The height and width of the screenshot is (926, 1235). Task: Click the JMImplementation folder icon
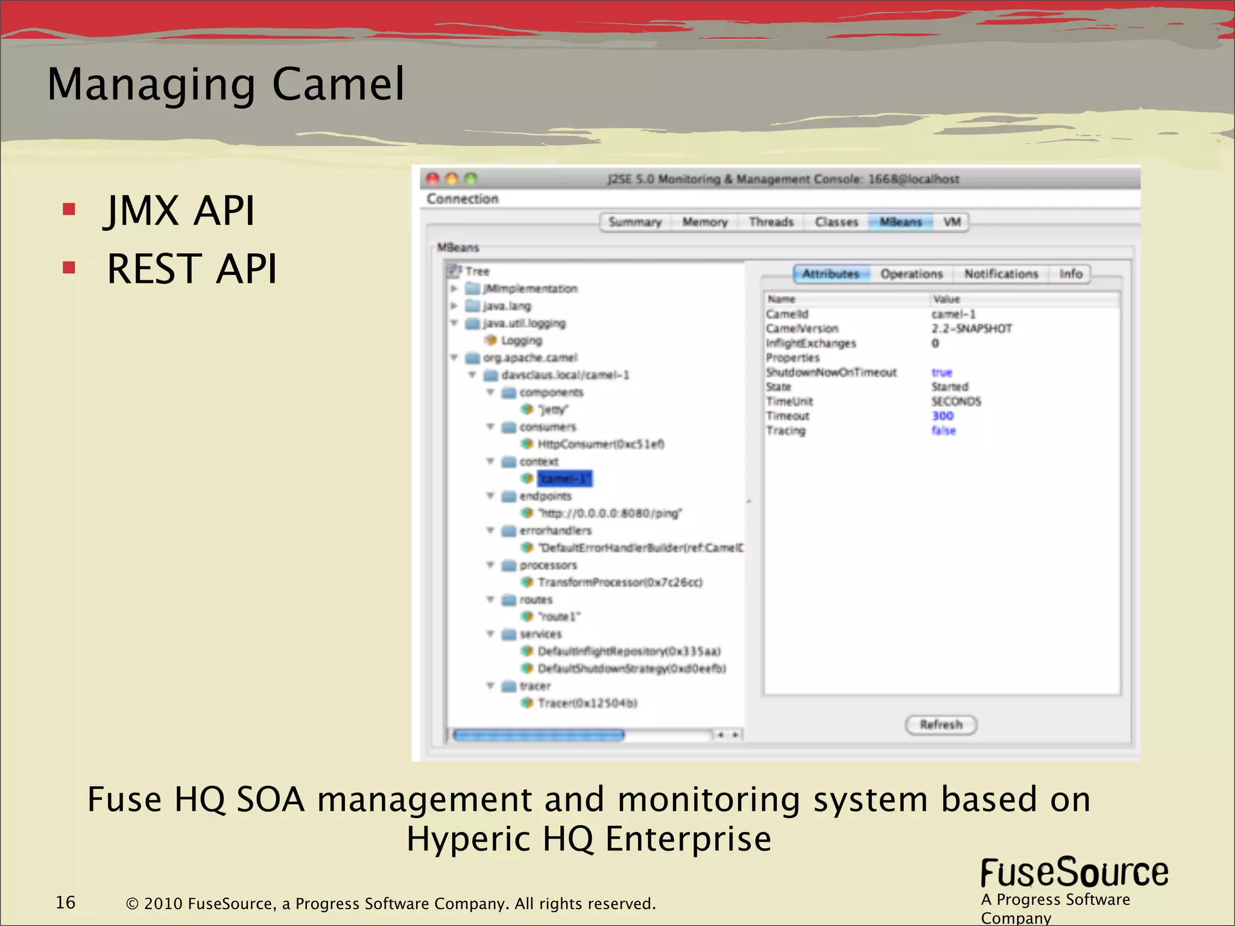473,289
